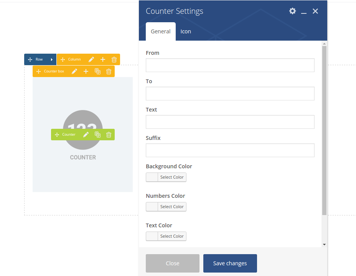Focus the From input field
This screenshot has height=276, width=356.
[x=230, y=65]
